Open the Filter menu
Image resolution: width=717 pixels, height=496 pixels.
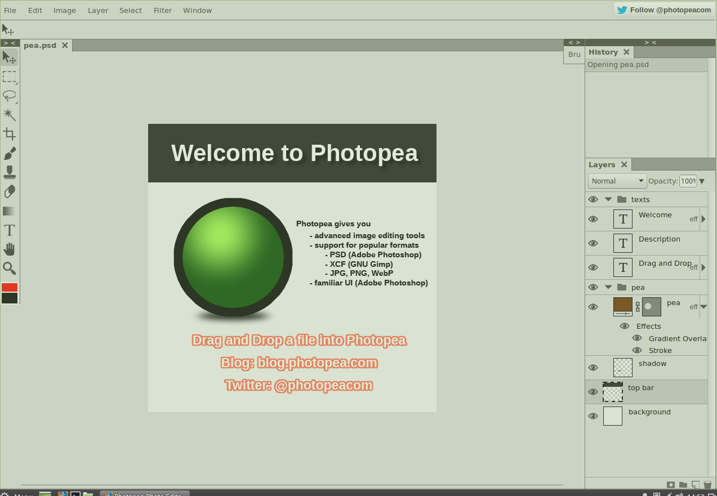[163, 10]
